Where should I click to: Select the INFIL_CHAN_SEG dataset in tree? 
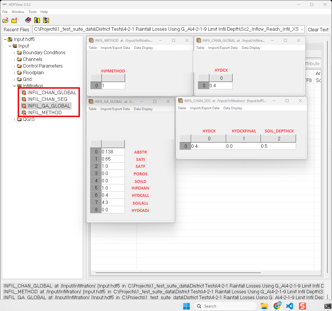[47, 99]
